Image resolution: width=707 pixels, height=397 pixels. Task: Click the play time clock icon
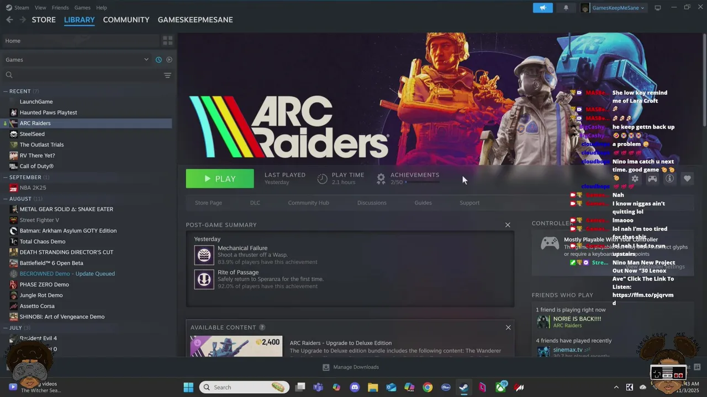click(x=323, y=179)
